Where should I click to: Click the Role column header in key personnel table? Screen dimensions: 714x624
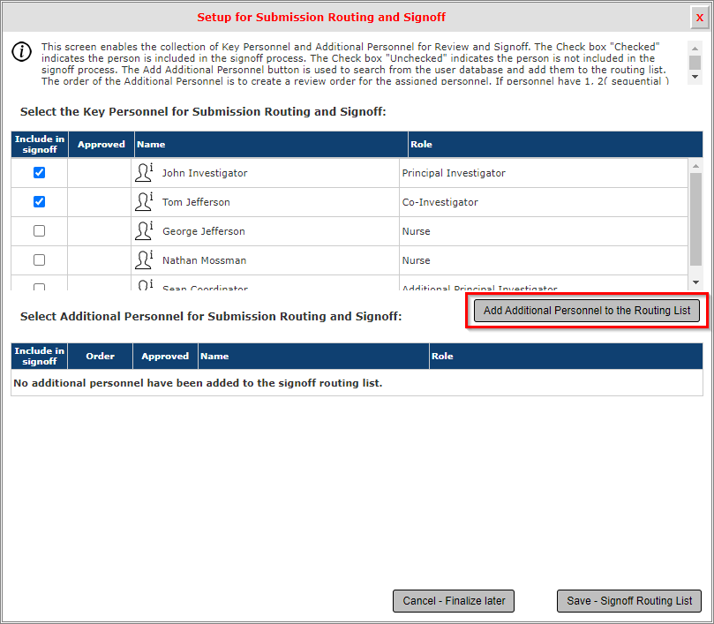555,145
